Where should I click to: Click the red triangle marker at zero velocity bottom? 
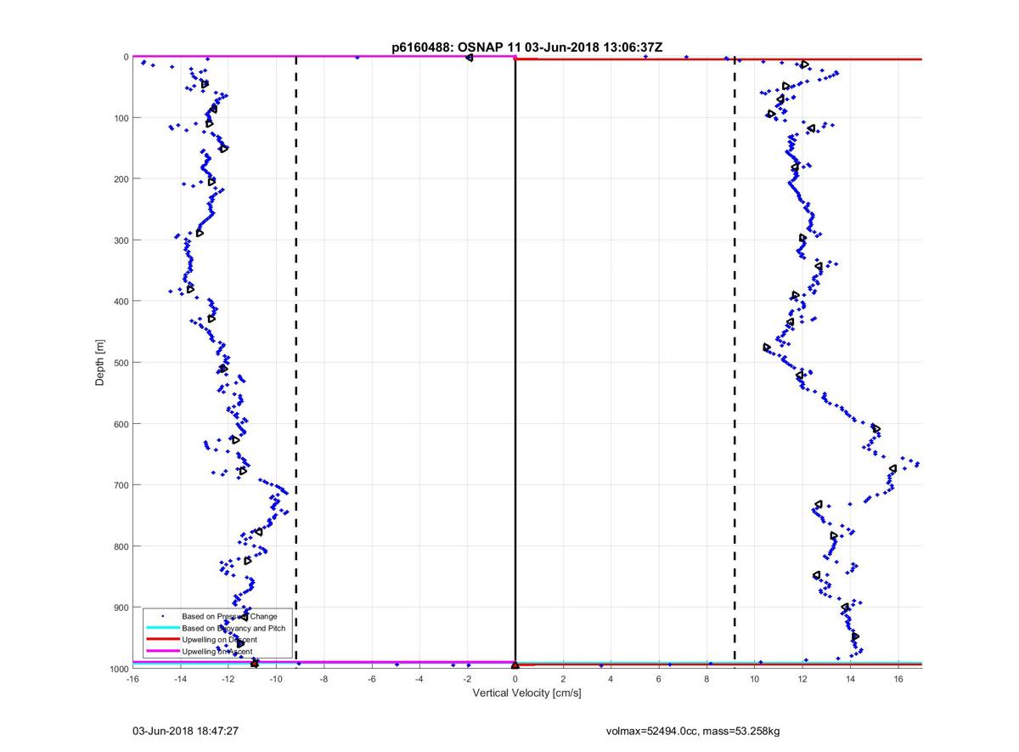coord(515,664)
